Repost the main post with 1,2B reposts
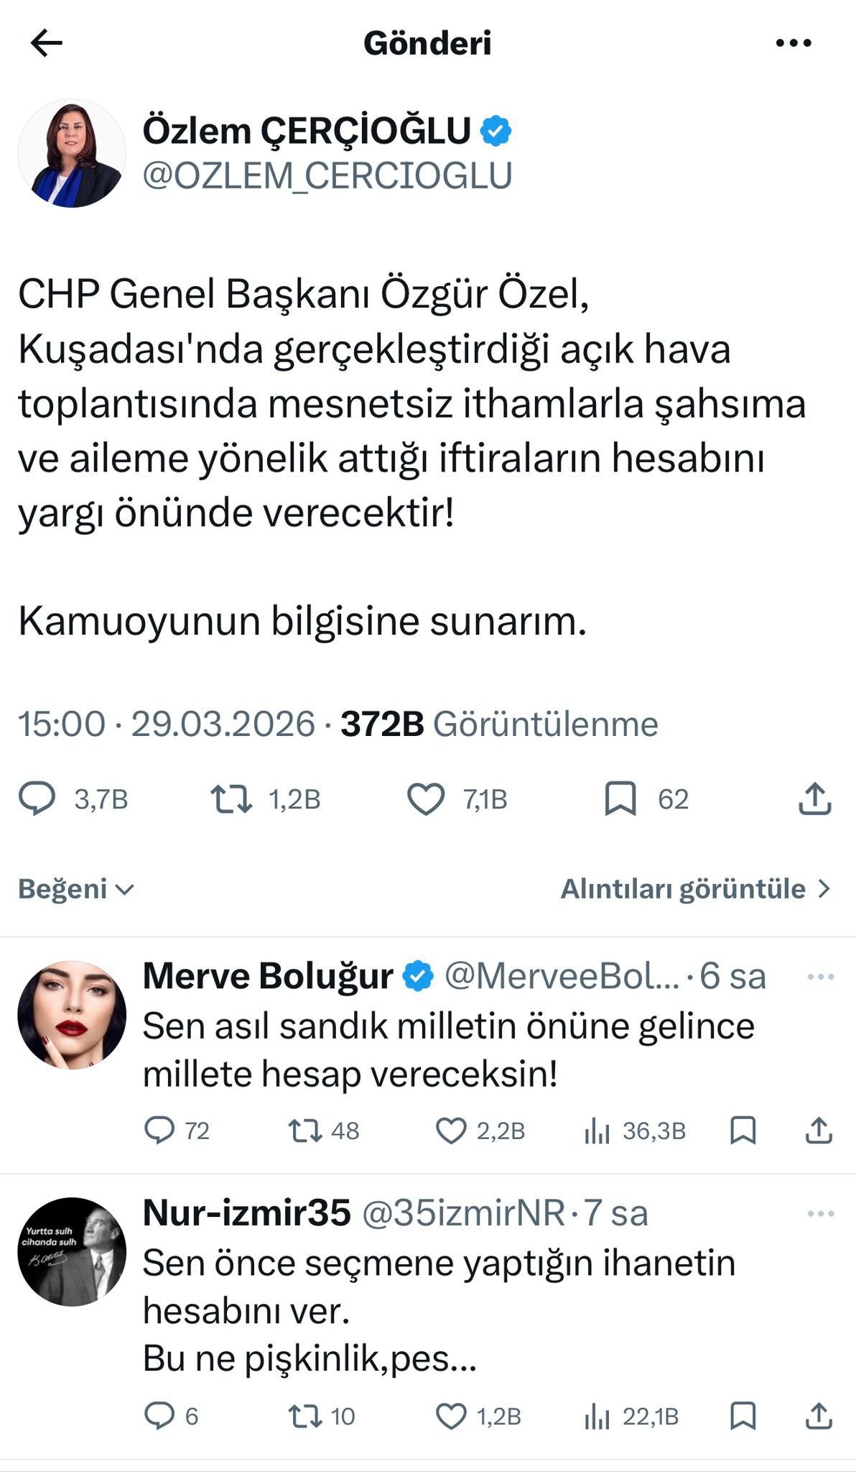Image resolution: width=856 pixels, height=1472 pixels. tap(231, 799)
